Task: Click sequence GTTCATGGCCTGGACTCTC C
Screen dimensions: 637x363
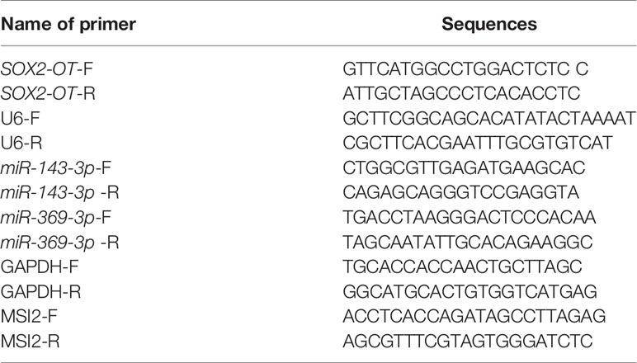Action: 465,69
